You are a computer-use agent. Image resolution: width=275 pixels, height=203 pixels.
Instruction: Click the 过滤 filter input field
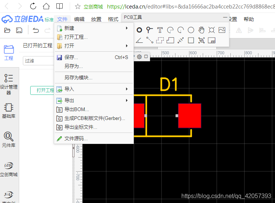tap(39, 61)
